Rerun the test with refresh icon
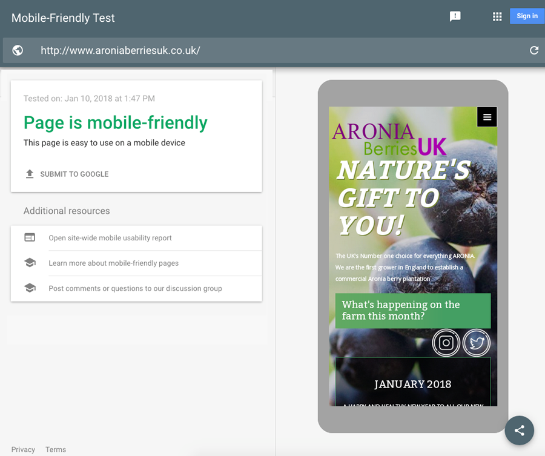The width and height of the screenshot is (545, 456). click(534, 50)
